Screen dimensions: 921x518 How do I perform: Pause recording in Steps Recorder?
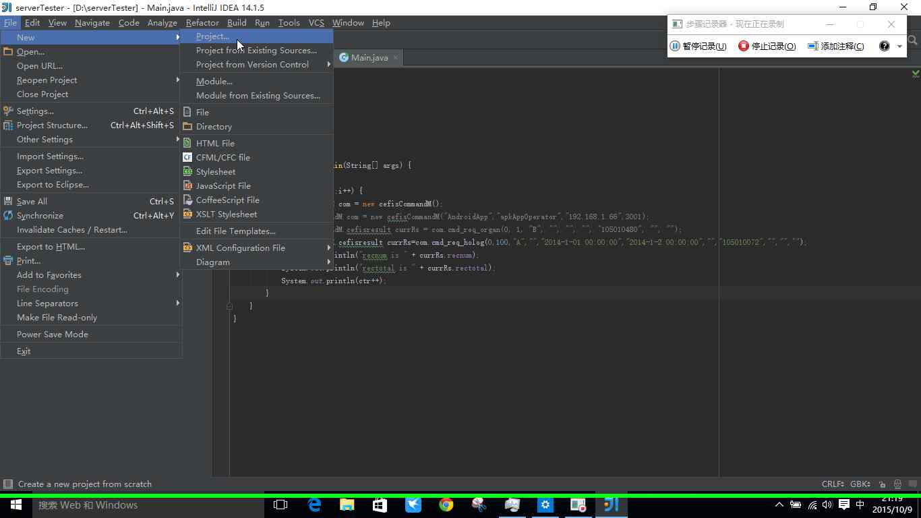[699, 46]
